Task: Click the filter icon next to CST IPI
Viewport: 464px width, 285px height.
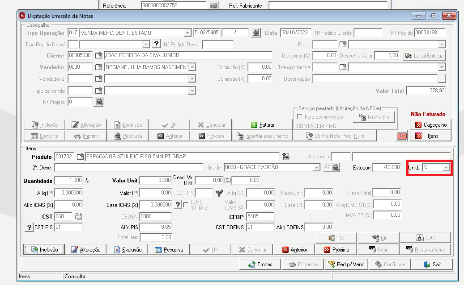Action: click(x=219, y=193)
